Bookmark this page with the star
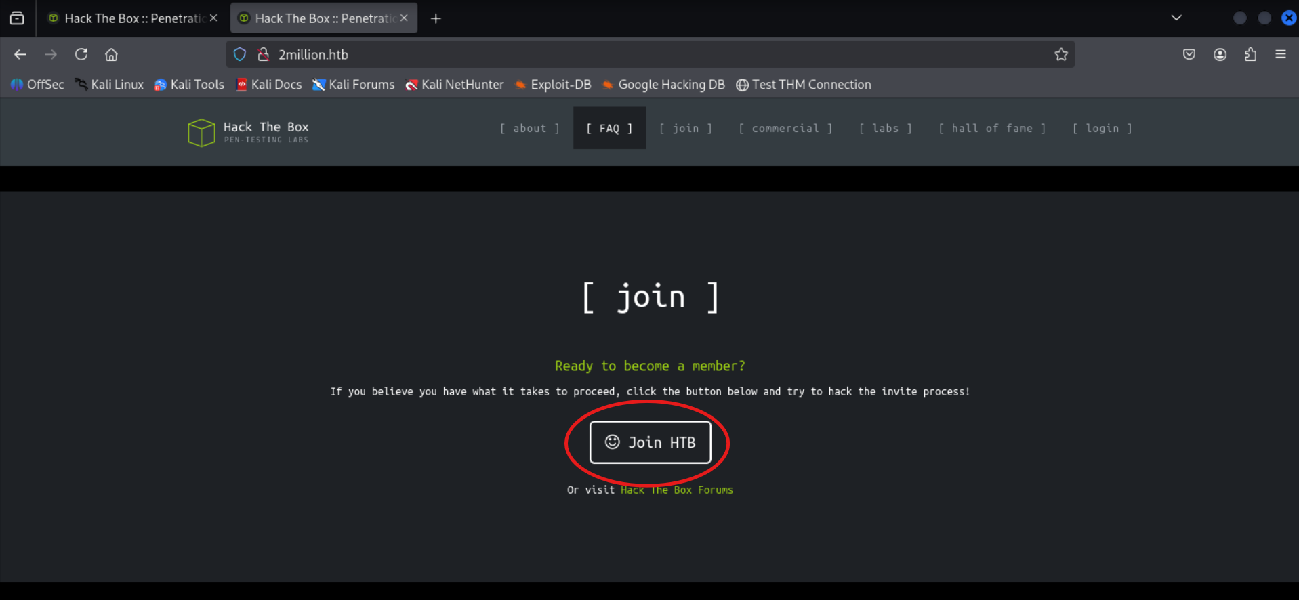Screen dimensions: 1299x600 [1061, 54]
